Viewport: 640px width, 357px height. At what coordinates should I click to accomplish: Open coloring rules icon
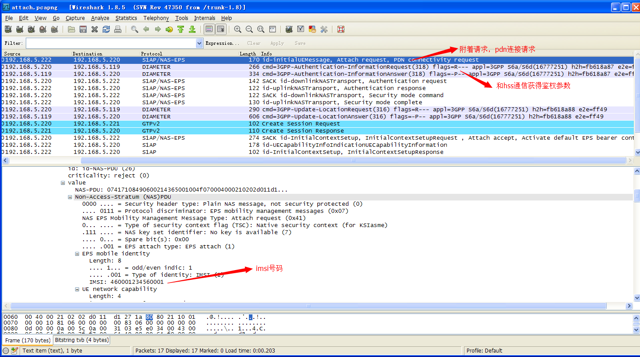(312, 29)
